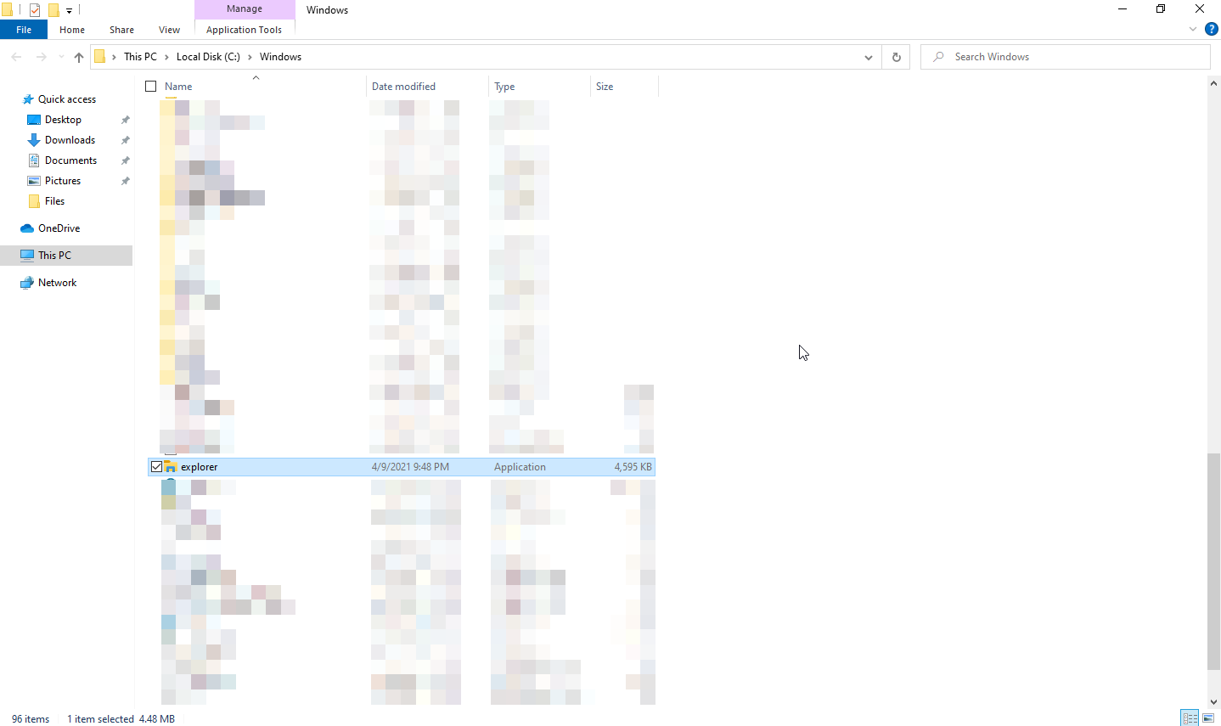
Task: Open the Application Tools tab
Action: click(244, 30)
